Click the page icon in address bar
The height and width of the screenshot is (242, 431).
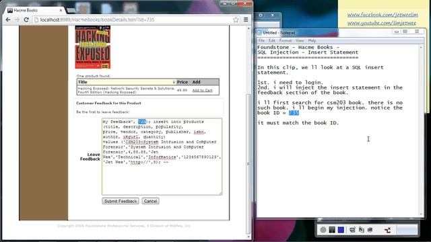click(36, 19)
